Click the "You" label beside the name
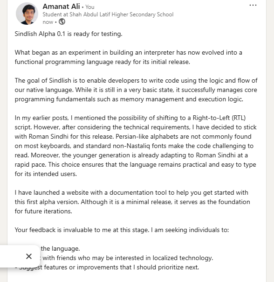 pyautogui.click(x=90, y=7)
